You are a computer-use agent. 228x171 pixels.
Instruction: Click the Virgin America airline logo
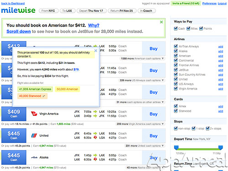(x=34, y=114)
